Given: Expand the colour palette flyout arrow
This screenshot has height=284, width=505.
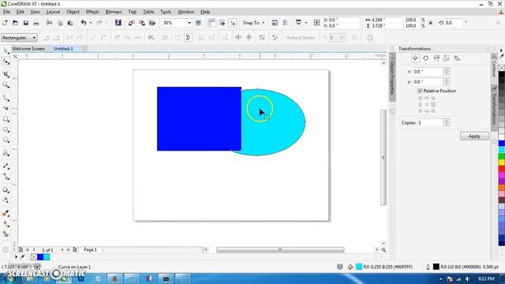Looking at the screenshot, I should point(501,50).
